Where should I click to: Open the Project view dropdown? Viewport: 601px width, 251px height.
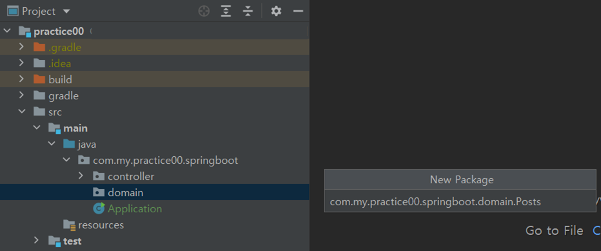pos(66,12)
